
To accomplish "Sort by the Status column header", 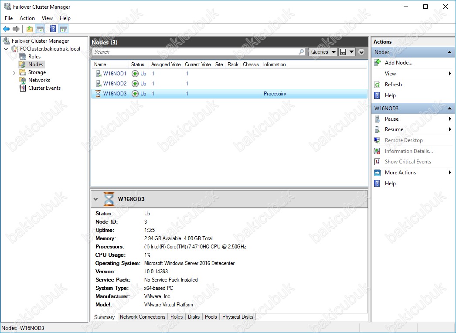I will pyautogui.click(x=138, y=65).
